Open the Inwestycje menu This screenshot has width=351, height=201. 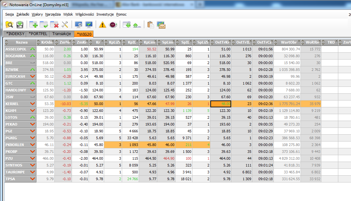105,14
